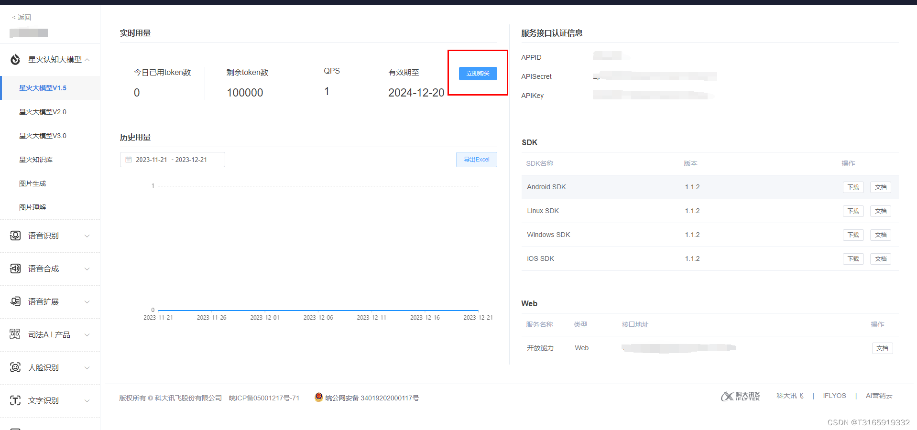Open the 科大讯飞 footer link

coord(790,396)
